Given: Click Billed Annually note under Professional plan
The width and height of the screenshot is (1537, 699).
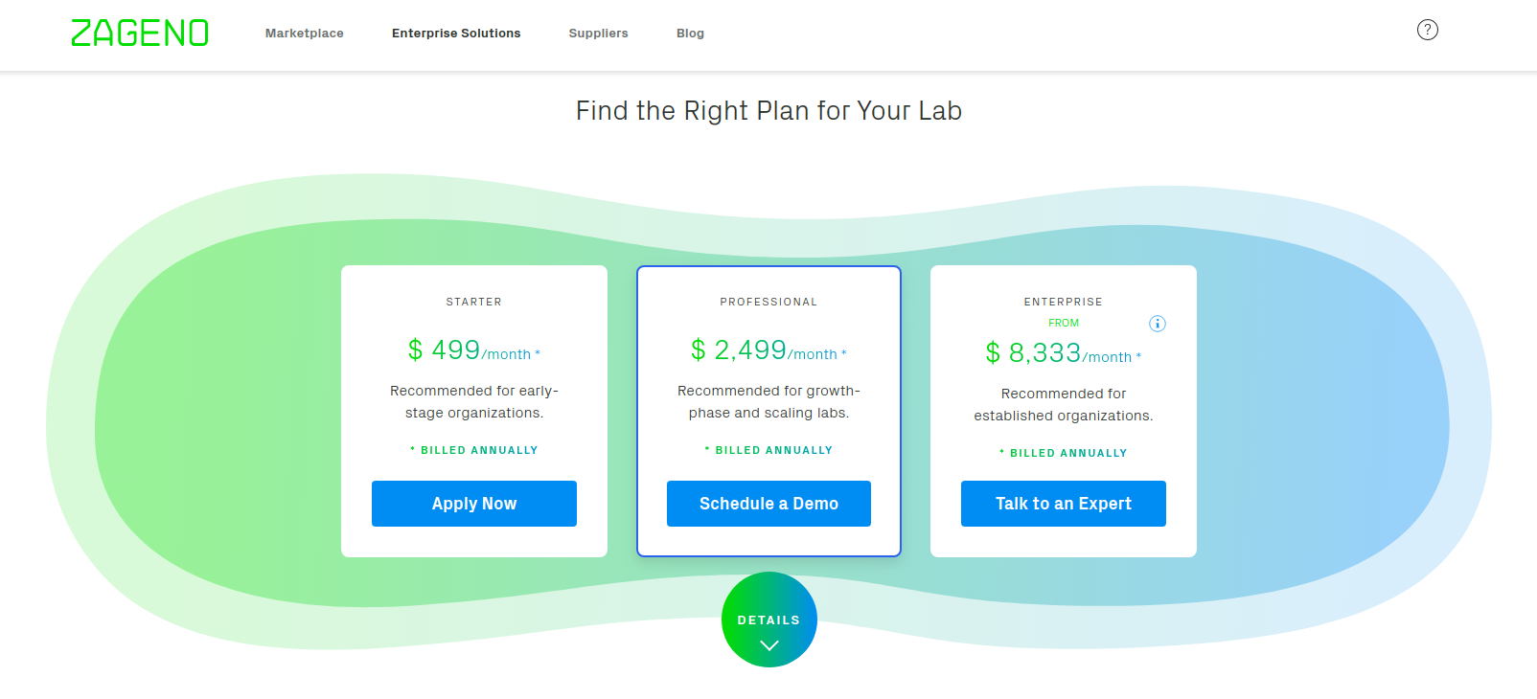Looking at the screenshot, I should coord(768,450).
